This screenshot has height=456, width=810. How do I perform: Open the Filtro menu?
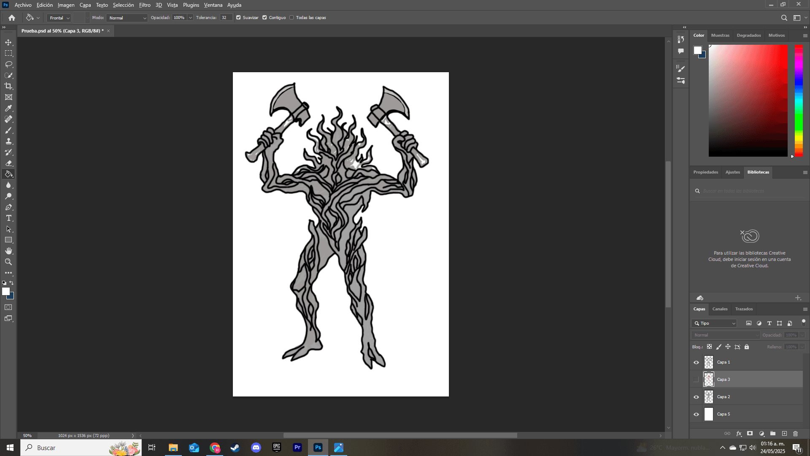point(145,5)
